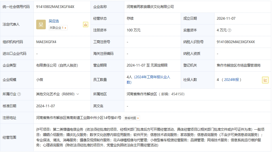Screen dimensions: 272x152
Task: Click the taxpayer ID number value
Action: point(236,42)
